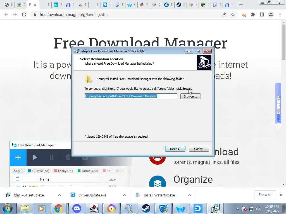Click the Name column header in preview

(x=44, y=179)
